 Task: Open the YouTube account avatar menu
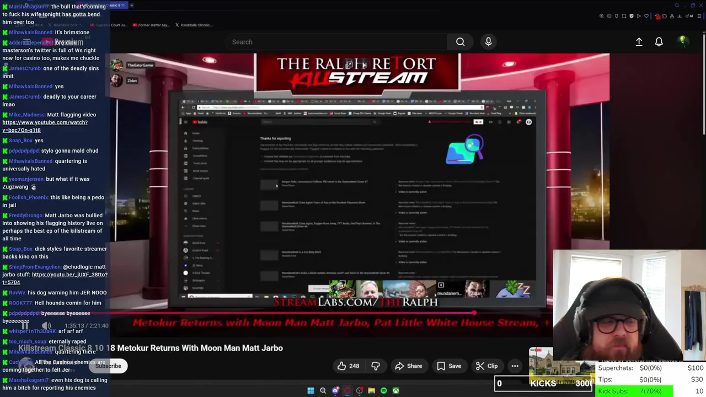coord(682,41)
